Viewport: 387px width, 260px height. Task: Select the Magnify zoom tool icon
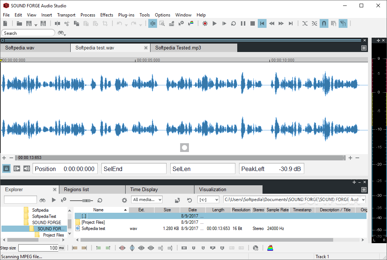point(162,23)
